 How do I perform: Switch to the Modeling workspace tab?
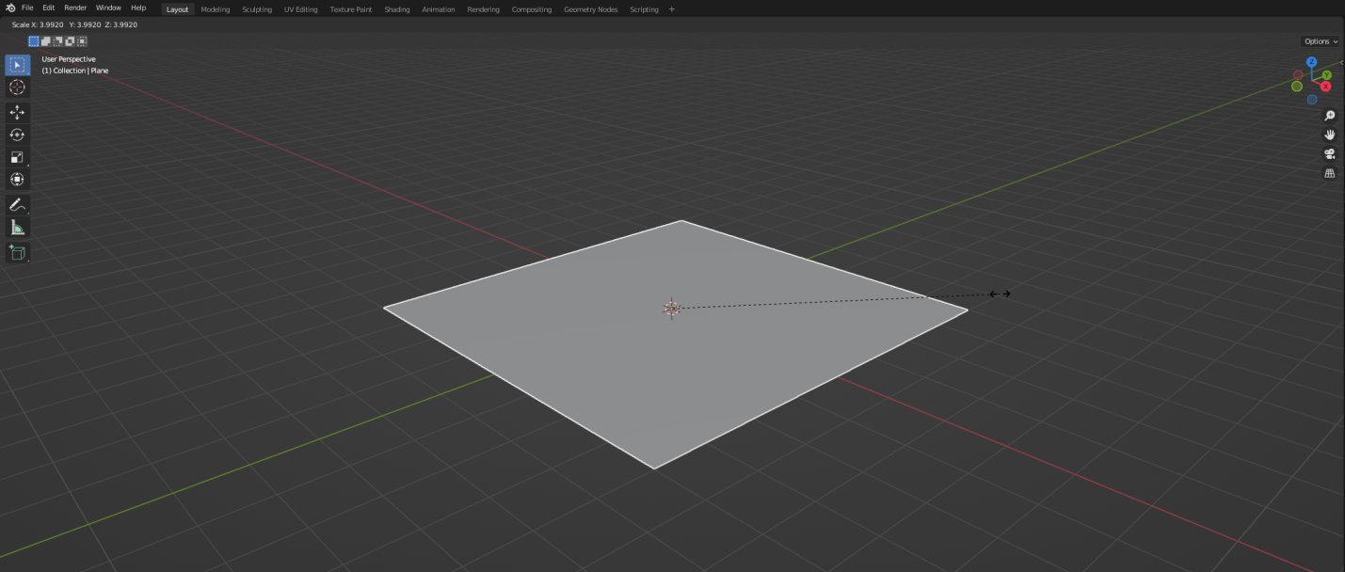pos(216,9)
